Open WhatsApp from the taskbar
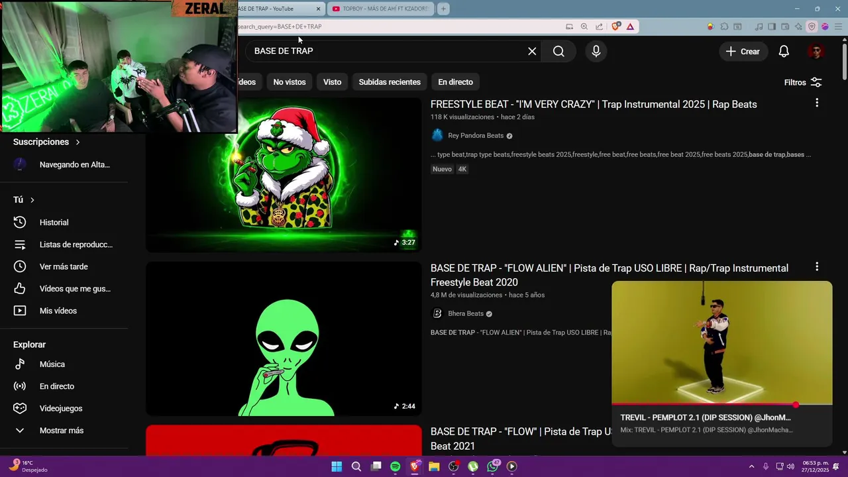Viewport: 848px width, 477px height. coord(492,466)
